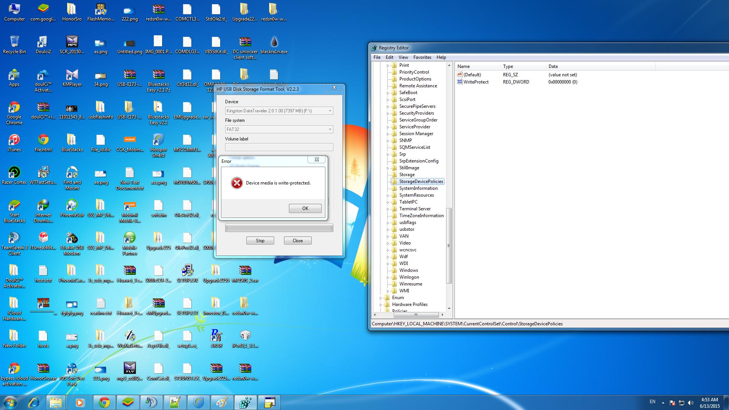
Task: Open iOS Soft Dev Pack icon
Action: click(72, 374)
